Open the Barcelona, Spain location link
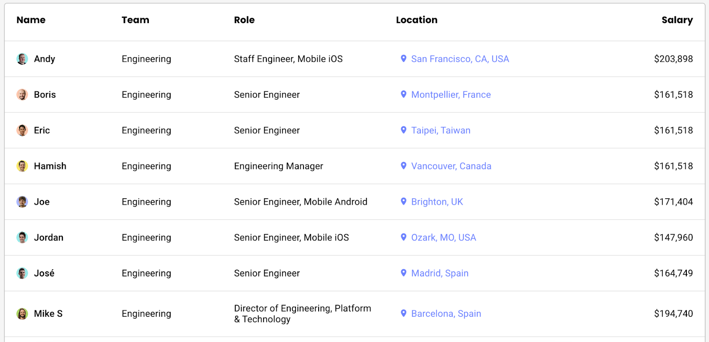This screenshot has width=709, height=342. pyautogui.click(x=446, y=314)
